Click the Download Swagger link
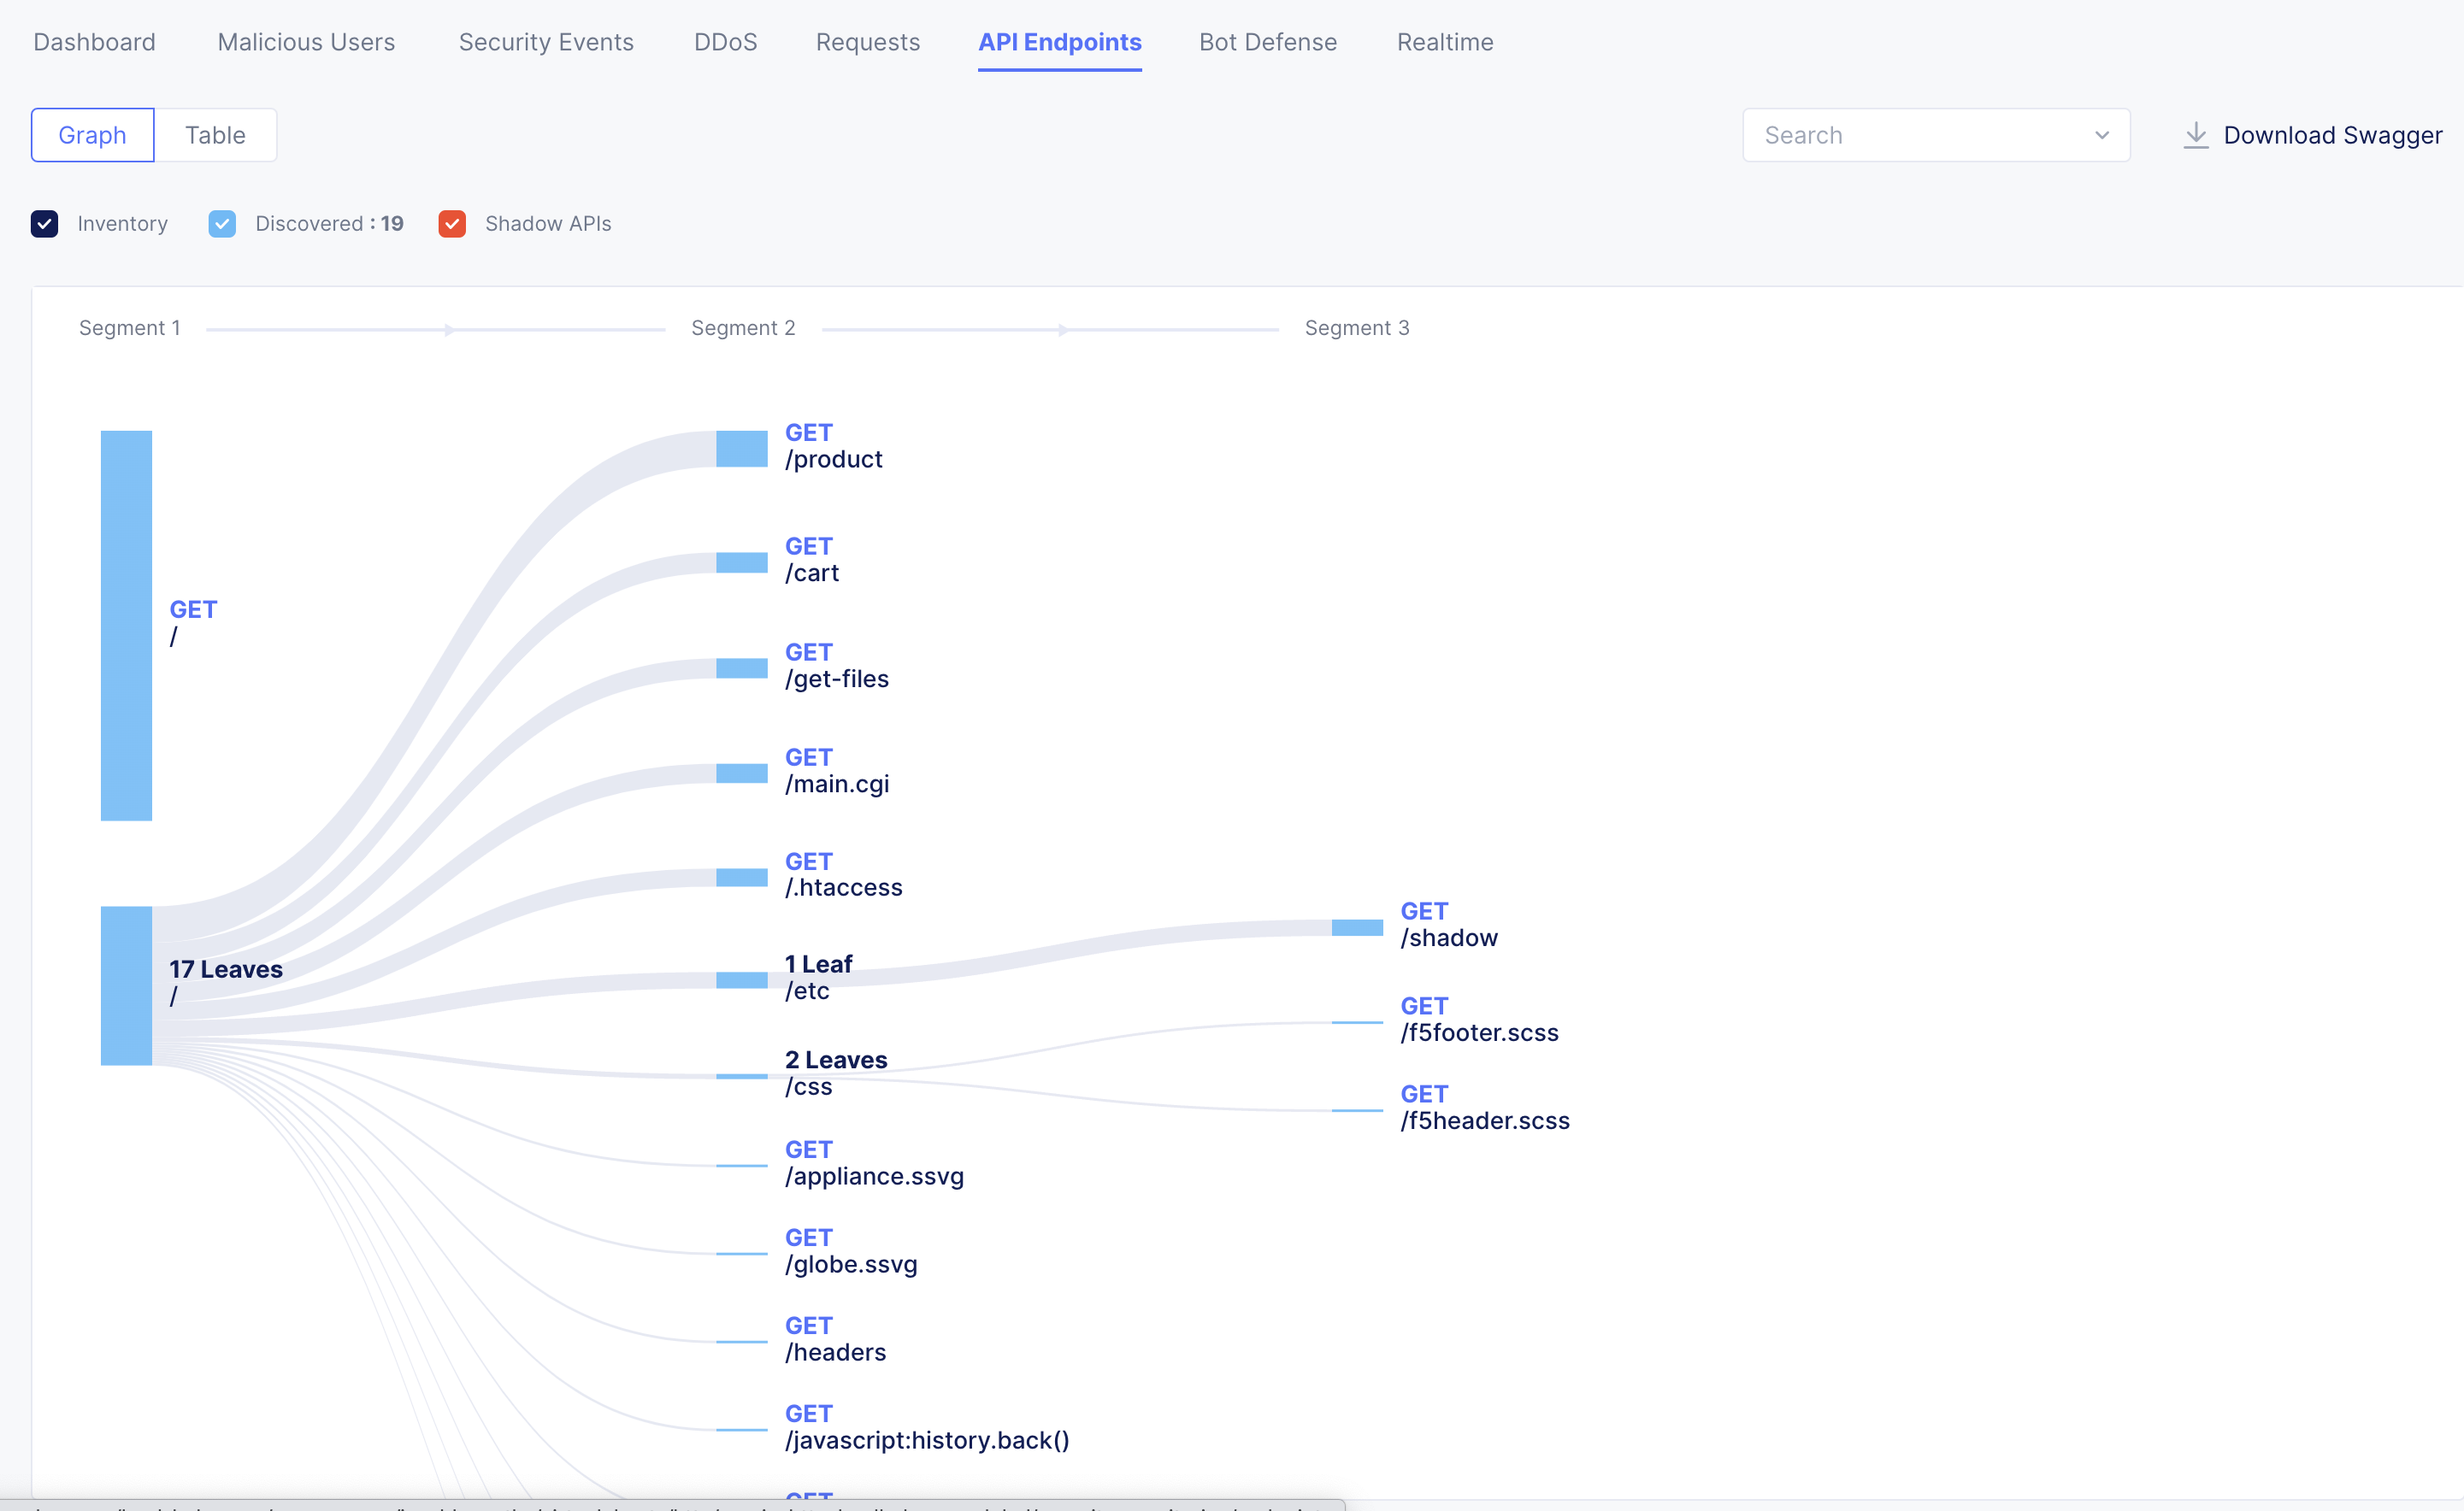The width and height of the screenshot is (2464, 1511). [2332, 135]
